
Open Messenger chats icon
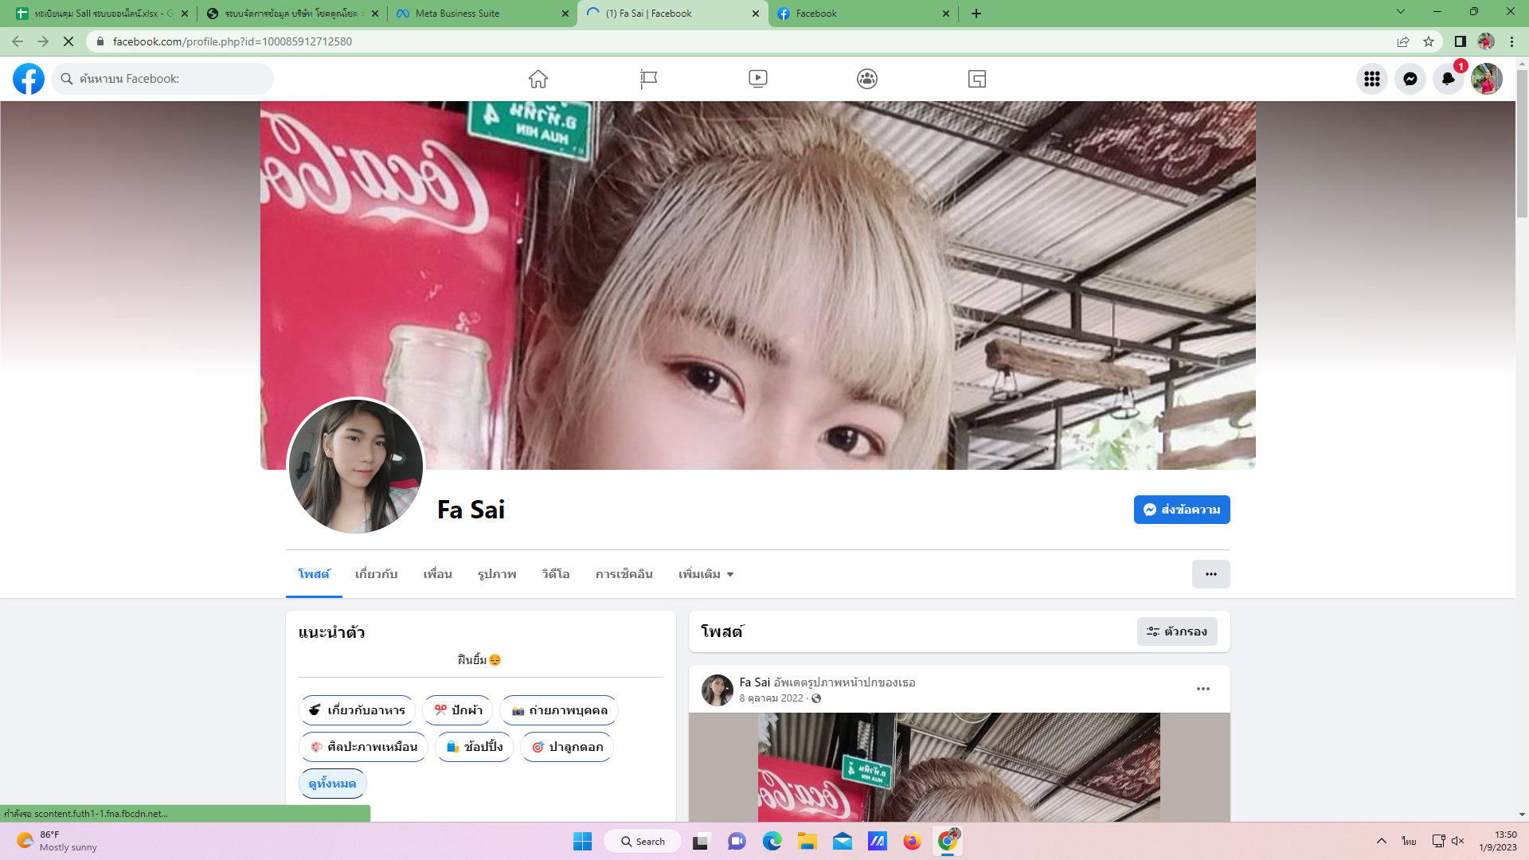pos(1410,79)
